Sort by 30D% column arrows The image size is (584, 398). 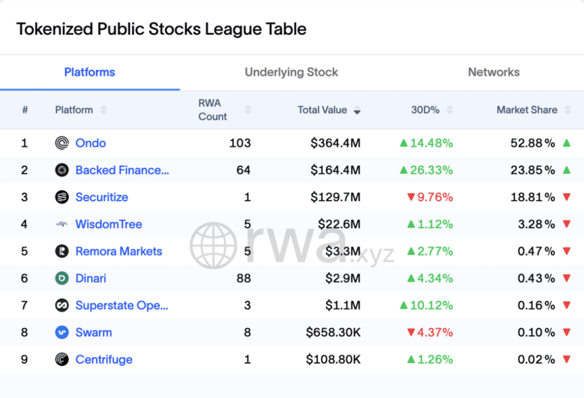tap(450, 110)
